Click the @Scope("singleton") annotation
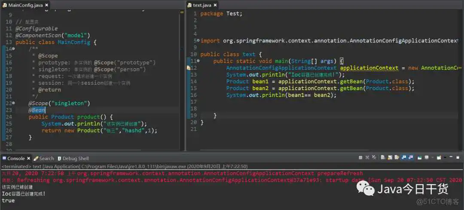The width and height of the screenshot is (464, 210). pyautogui.click(x=59, y=103)
